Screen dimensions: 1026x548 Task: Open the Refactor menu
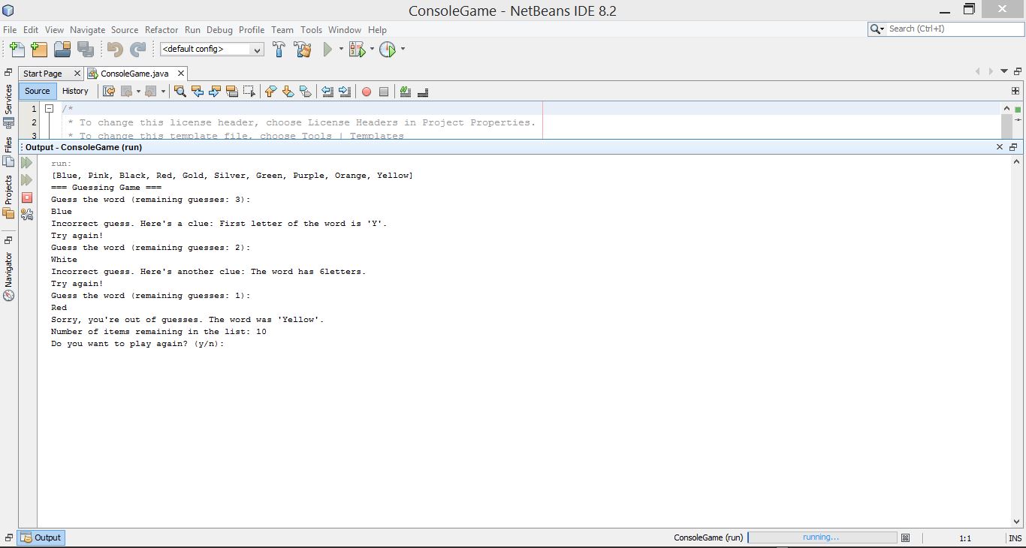161,30
